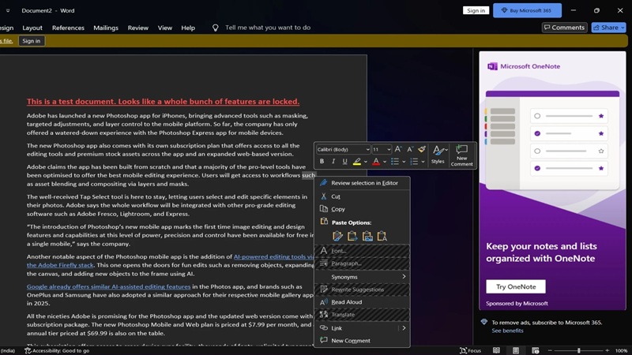632x355 pixels.
Task: Click the Format Painter brush icon
Action: pos(422,149)
